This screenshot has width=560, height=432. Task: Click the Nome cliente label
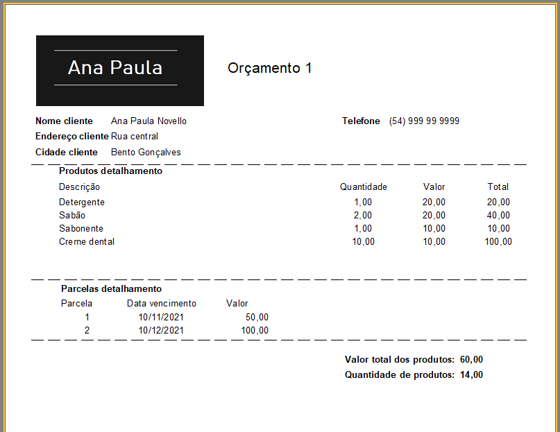click(64, 121)
